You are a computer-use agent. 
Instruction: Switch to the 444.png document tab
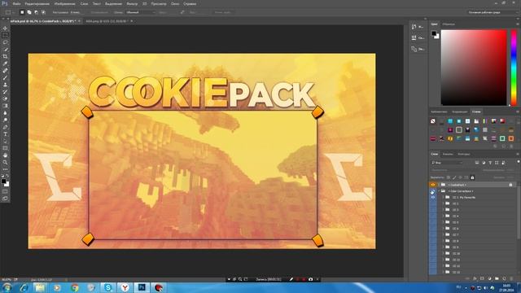(x=107, y=21)
